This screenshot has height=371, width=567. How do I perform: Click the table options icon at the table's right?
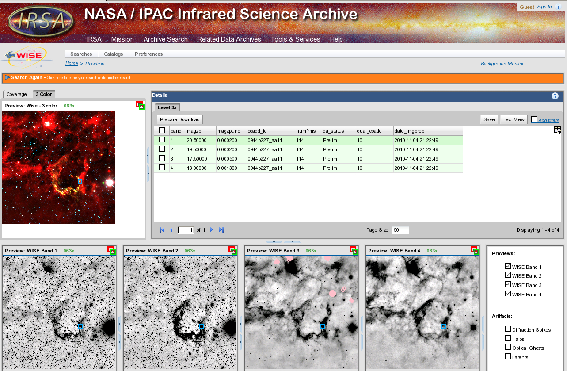click(557, 130)
